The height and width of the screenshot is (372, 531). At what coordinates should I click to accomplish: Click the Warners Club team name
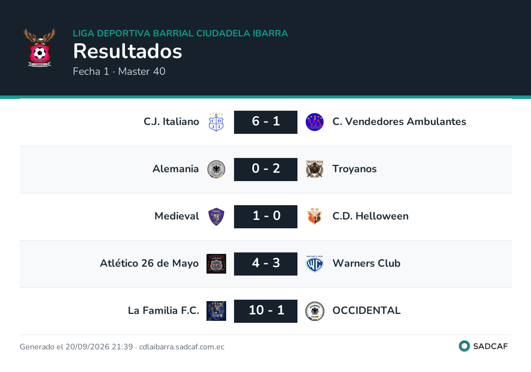tap(366, 263)
